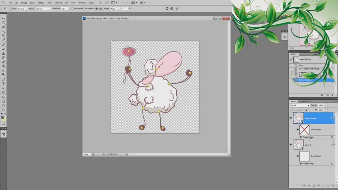Toggle Puppet Warp filter eye under Layer 0 copy
Viewport: 338px width, 190px height.
tap(301, 137)
